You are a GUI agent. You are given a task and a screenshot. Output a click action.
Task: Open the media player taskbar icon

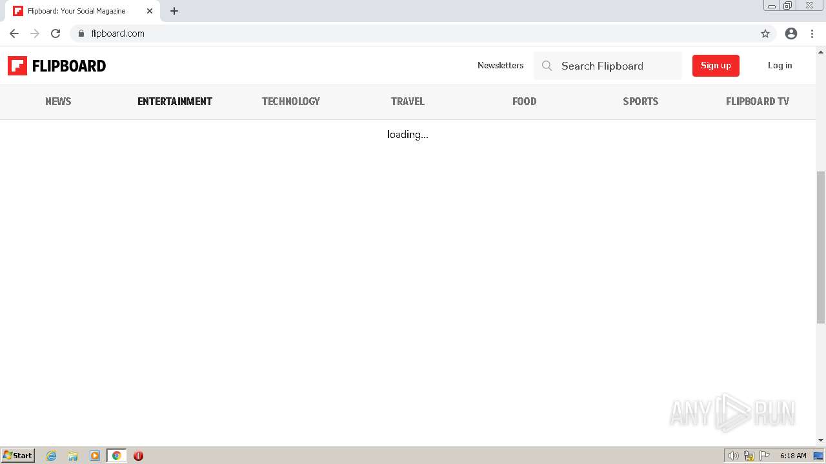[x=95, y=456]
